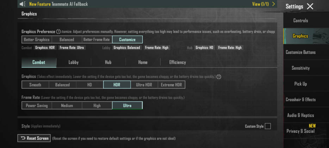Click help icon after Graphics description
The width and height of the screenshot is (329, 148).
[x=219, y=77]
